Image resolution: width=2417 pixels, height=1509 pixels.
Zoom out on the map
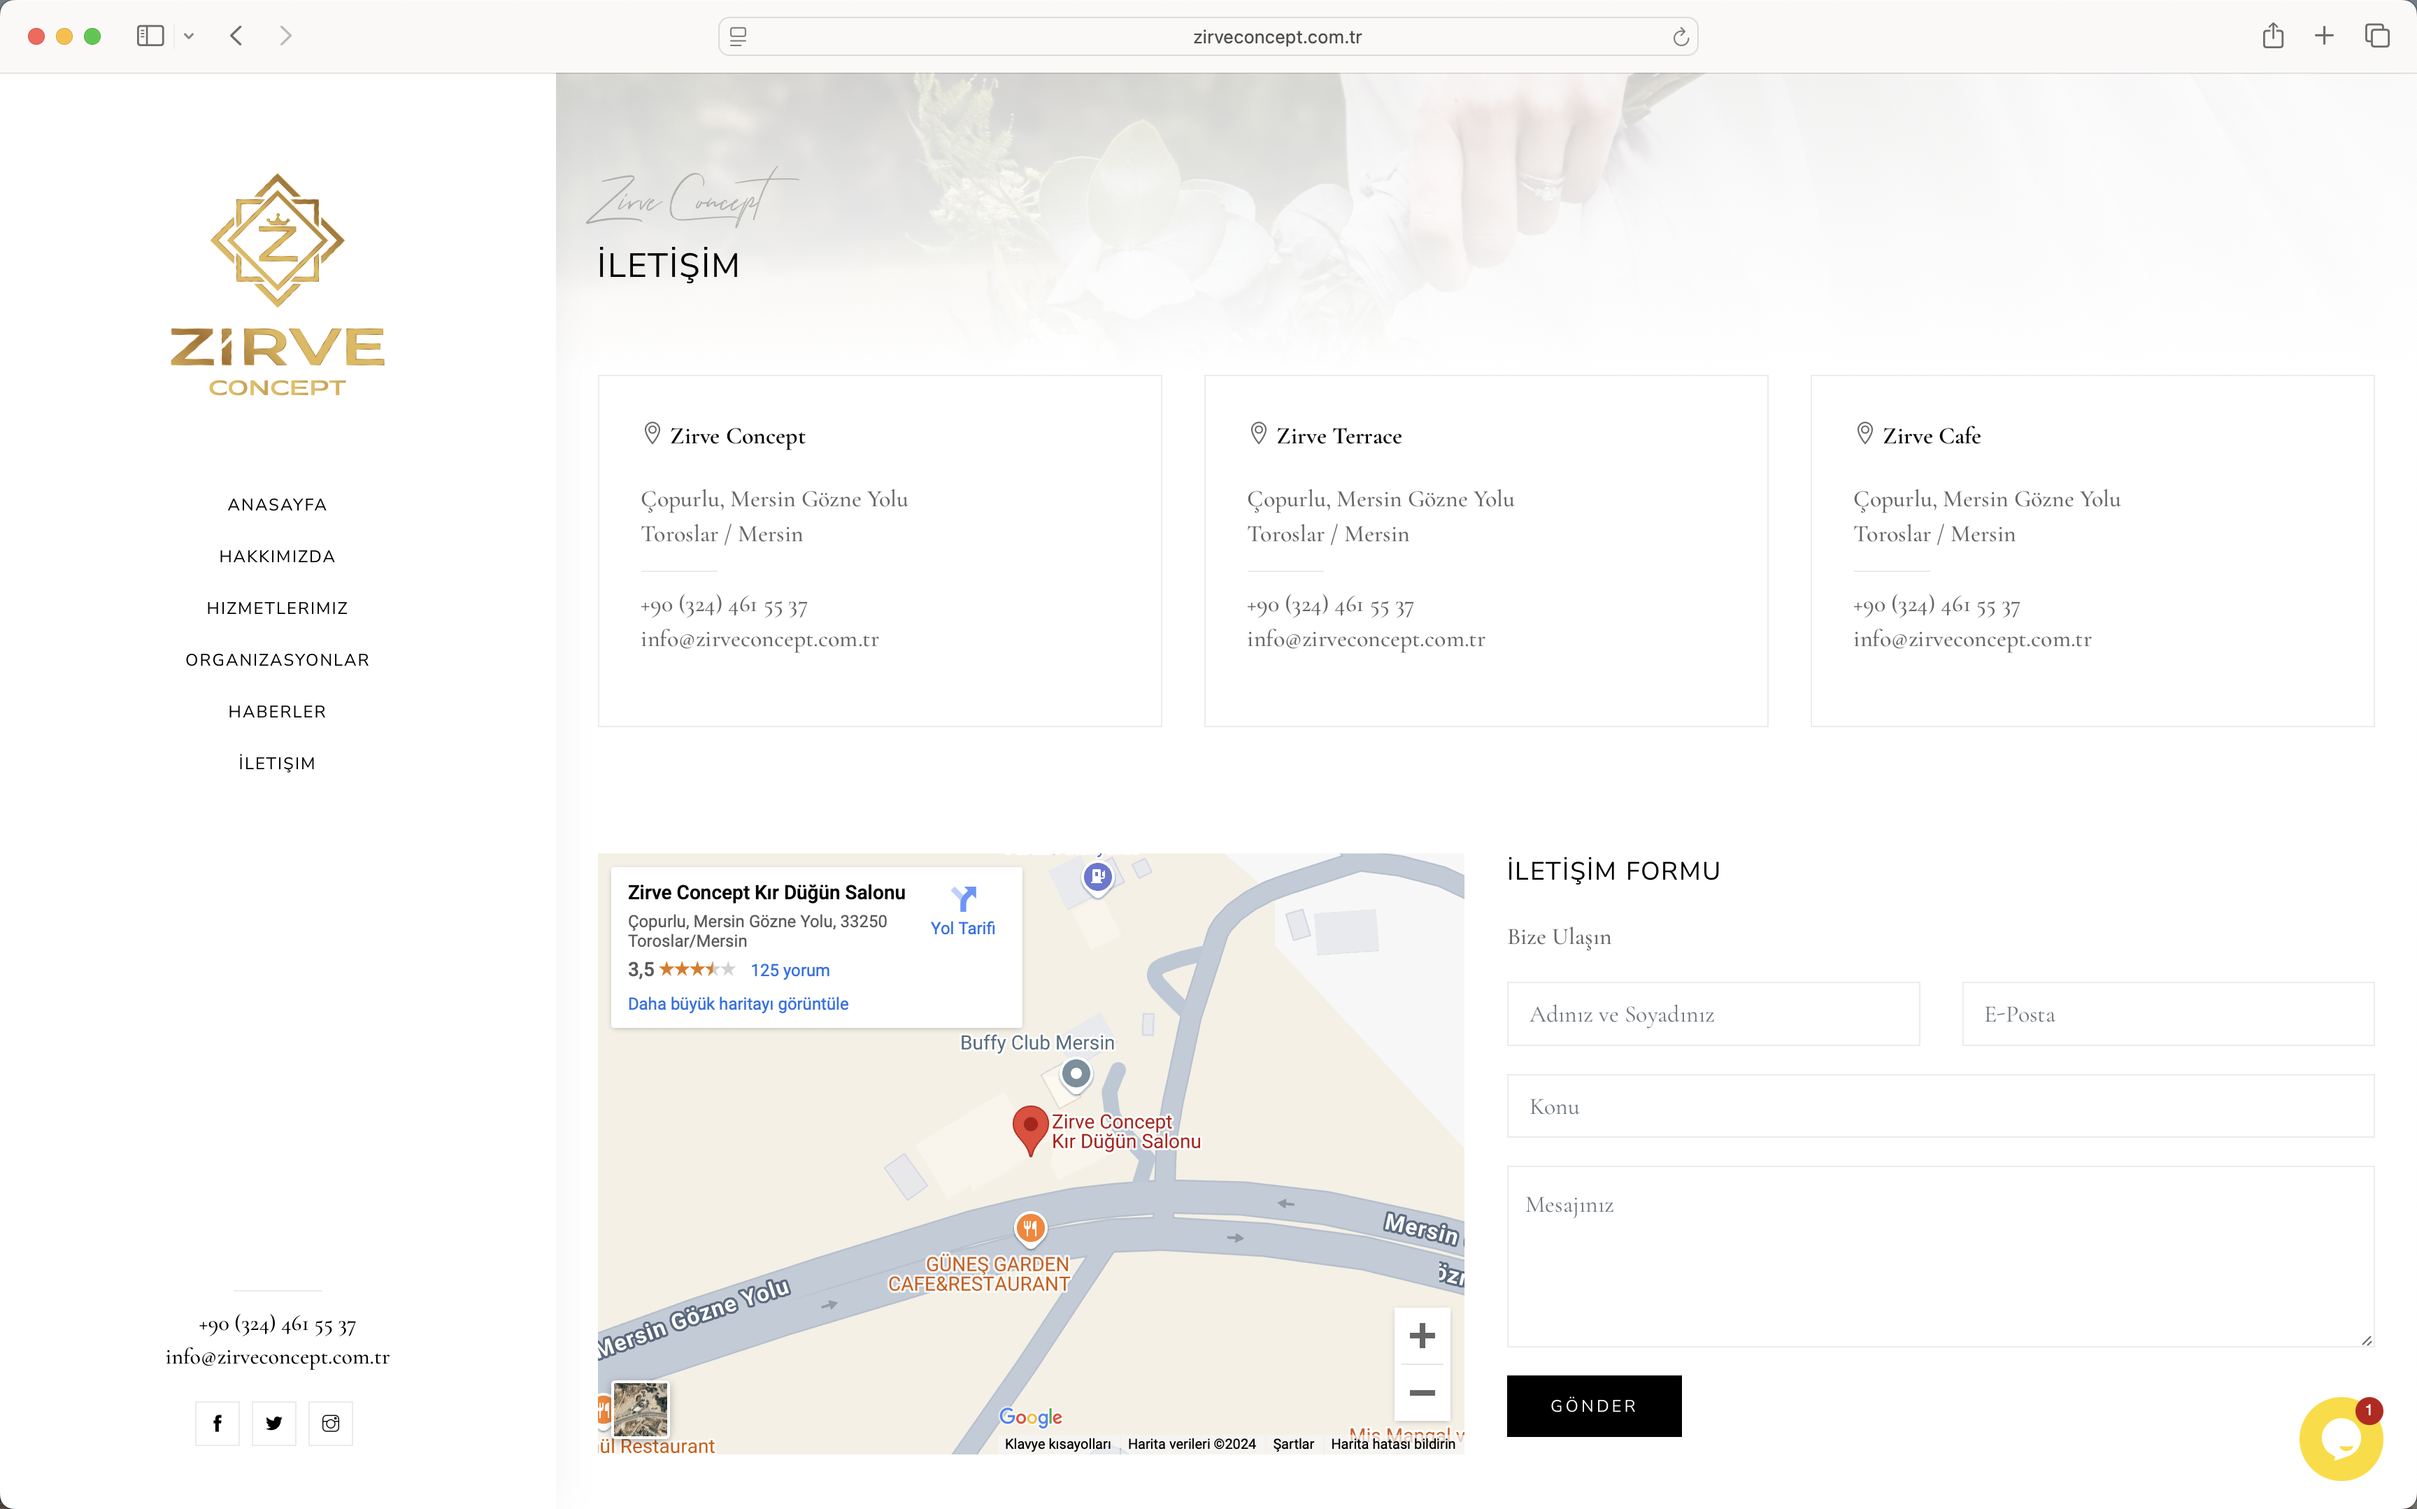coord(1421,1392)
